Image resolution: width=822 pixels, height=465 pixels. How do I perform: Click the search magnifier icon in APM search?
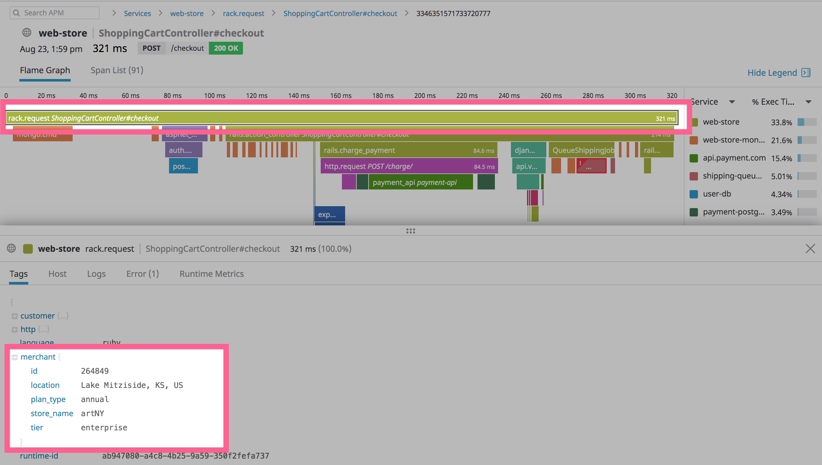click(17, 13)
